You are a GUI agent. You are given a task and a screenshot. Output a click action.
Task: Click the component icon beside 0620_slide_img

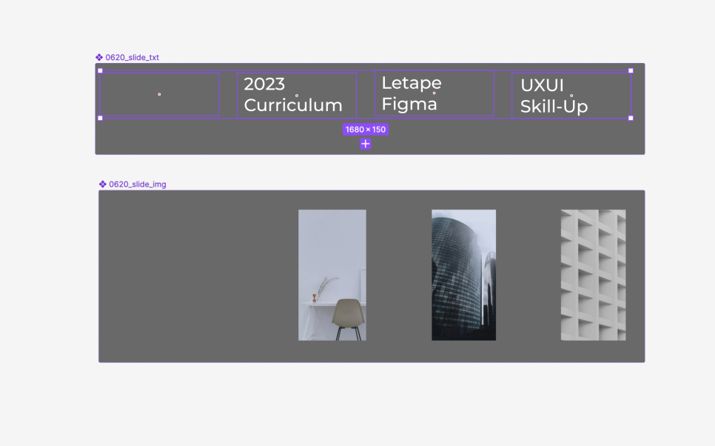(x=103, y=184)
